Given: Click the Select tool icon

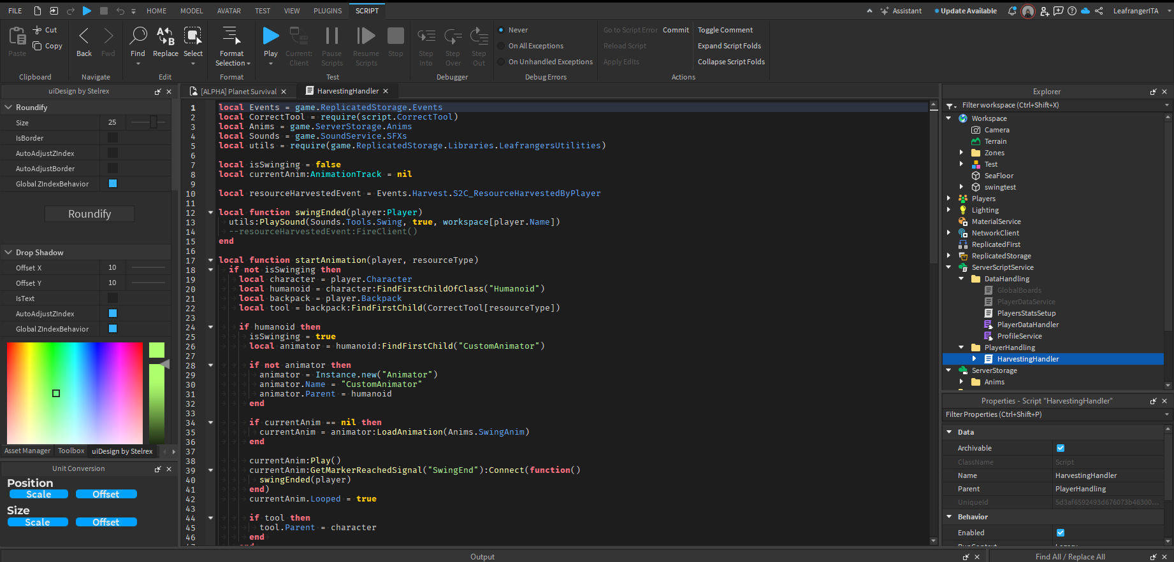Looking at the screenshot, I should click(192, 36).
